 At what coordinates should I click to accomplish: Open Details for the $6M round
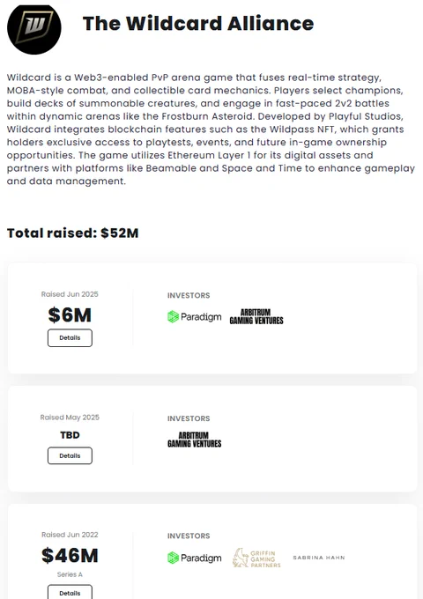click(70, 337)
